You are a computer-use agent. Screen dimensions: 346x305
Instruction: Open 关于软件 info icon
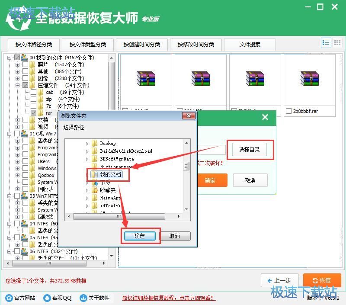point(83,298)
